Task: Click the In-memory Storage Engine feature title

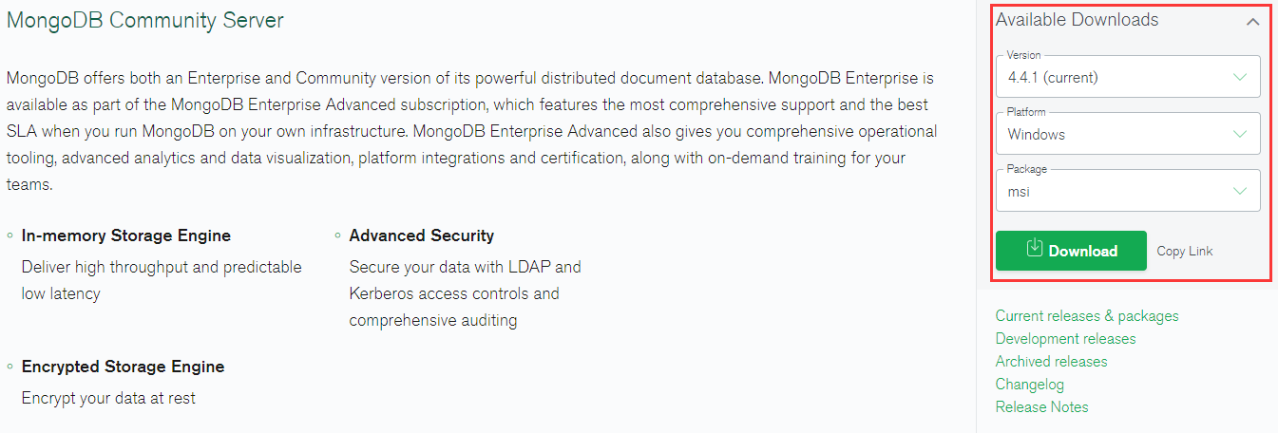Action: (x=125, y=235)
